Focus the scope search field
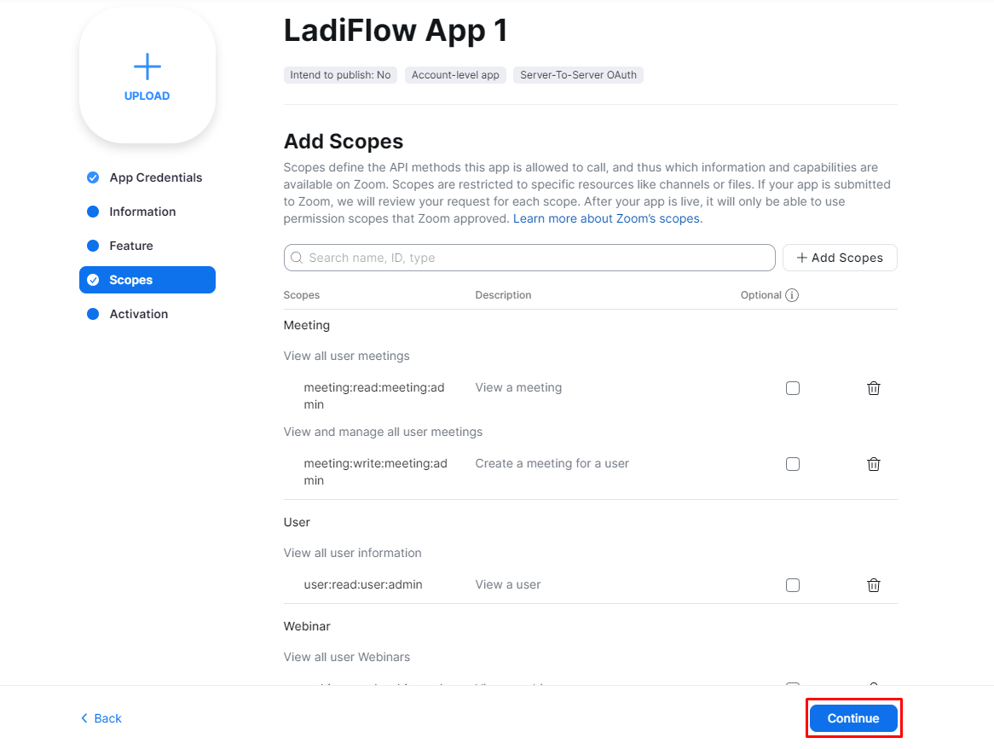Screen dimensions: 994x749 (537, 258)
